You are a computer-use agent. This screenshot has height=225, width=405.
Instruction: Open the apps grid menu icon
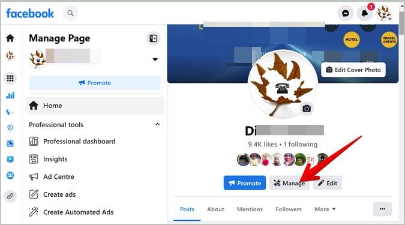[x=10, y=78]
